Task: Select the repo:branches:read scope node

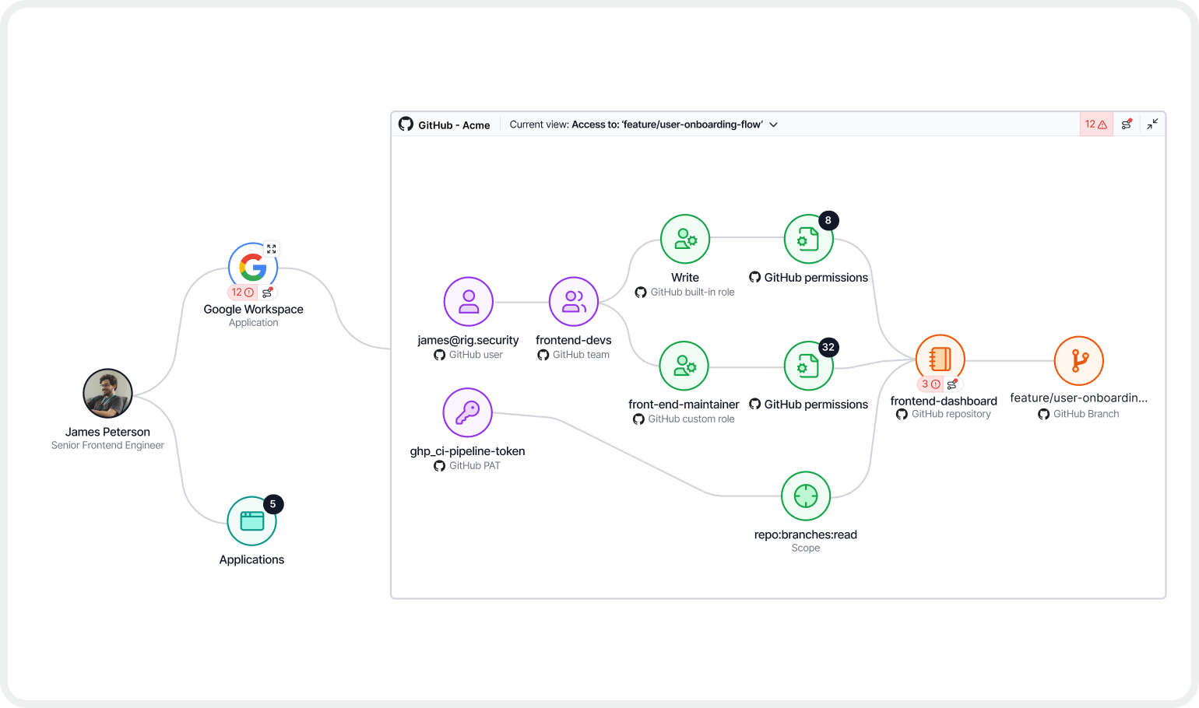Action: pyautogui.click(x=806, y=496)
